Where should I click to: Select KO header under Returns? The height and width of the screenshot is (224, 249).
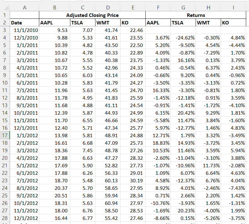tap(233, 23)
